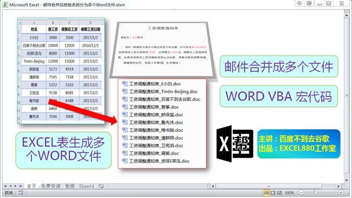Click the 66% zoom level button
The height and width of the screenshot is (198, 352).
(x=290, y=193)
